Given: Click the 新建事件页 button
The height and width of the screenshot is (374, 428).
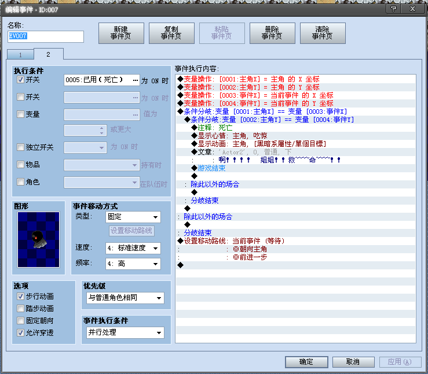Looking at the screenshot, I should coord(121,33).
